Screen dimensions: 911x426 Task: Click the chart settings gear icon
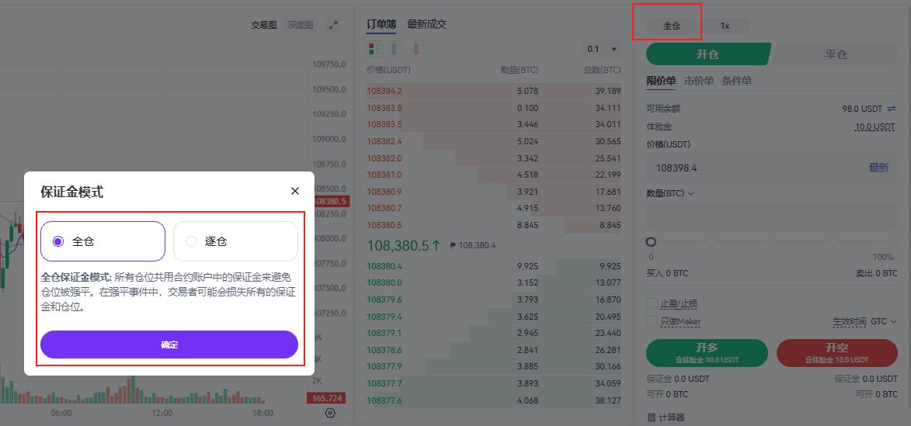click(x=330, y=414)
